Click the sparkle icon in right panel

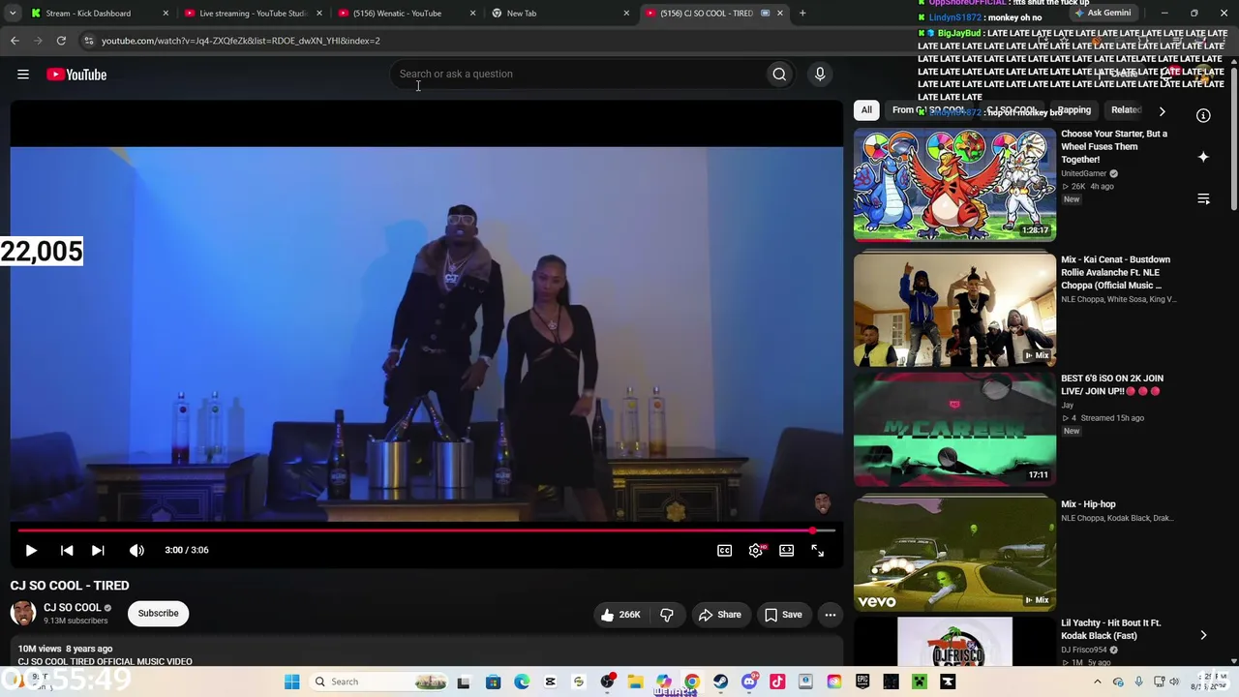tap(1203, 157)
